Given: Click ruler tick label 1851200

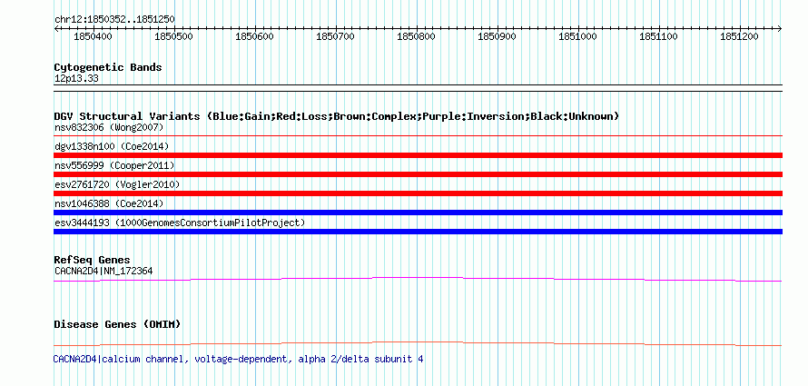Looking at the screenshot, I should click(740, 36).
